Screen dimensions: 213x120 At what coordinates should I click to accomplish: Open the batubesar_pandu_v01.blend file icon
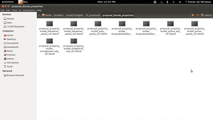point(50,24)
